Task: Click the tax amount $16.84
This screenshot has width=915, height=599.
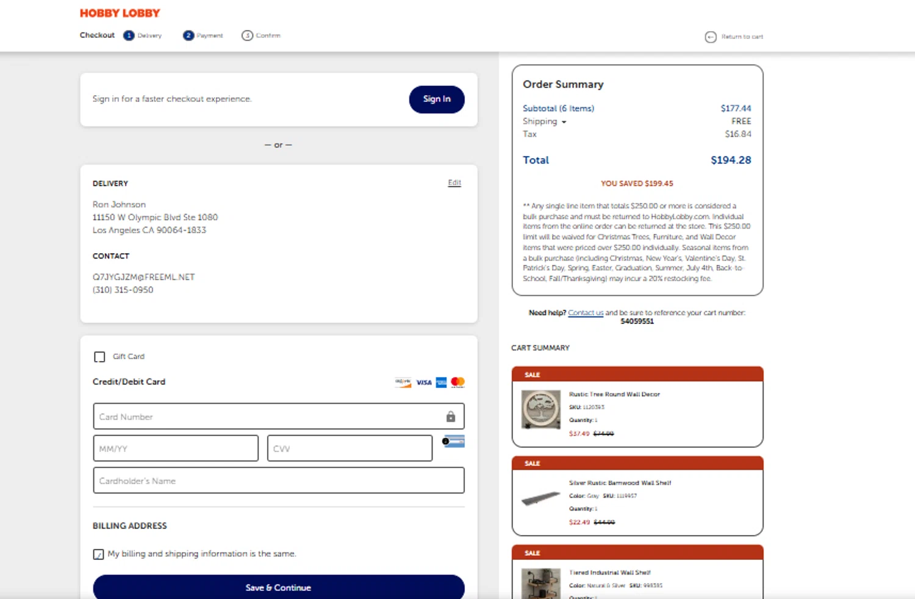Action: click(738, 134)
